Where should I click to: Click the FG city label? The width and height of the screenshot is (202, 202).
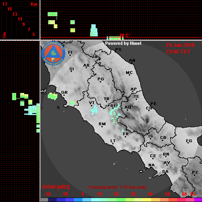(189, 141)
